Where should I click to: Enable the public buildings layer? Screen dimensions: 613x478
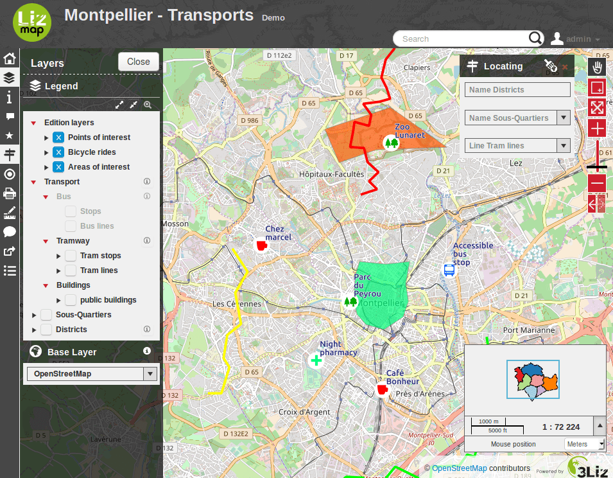(x=71, y=300)
